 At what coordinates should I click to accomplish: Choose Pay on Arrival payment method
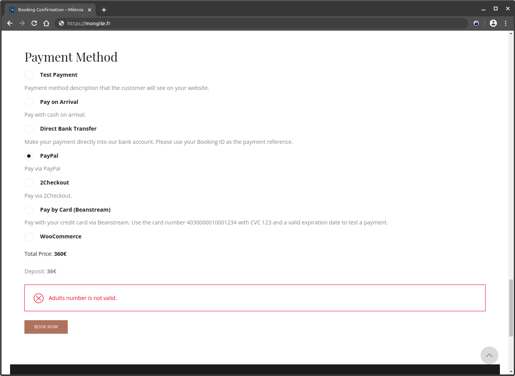(29, 102)
